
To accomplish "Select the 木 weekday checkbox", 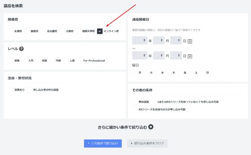I will tap(169, 73).
